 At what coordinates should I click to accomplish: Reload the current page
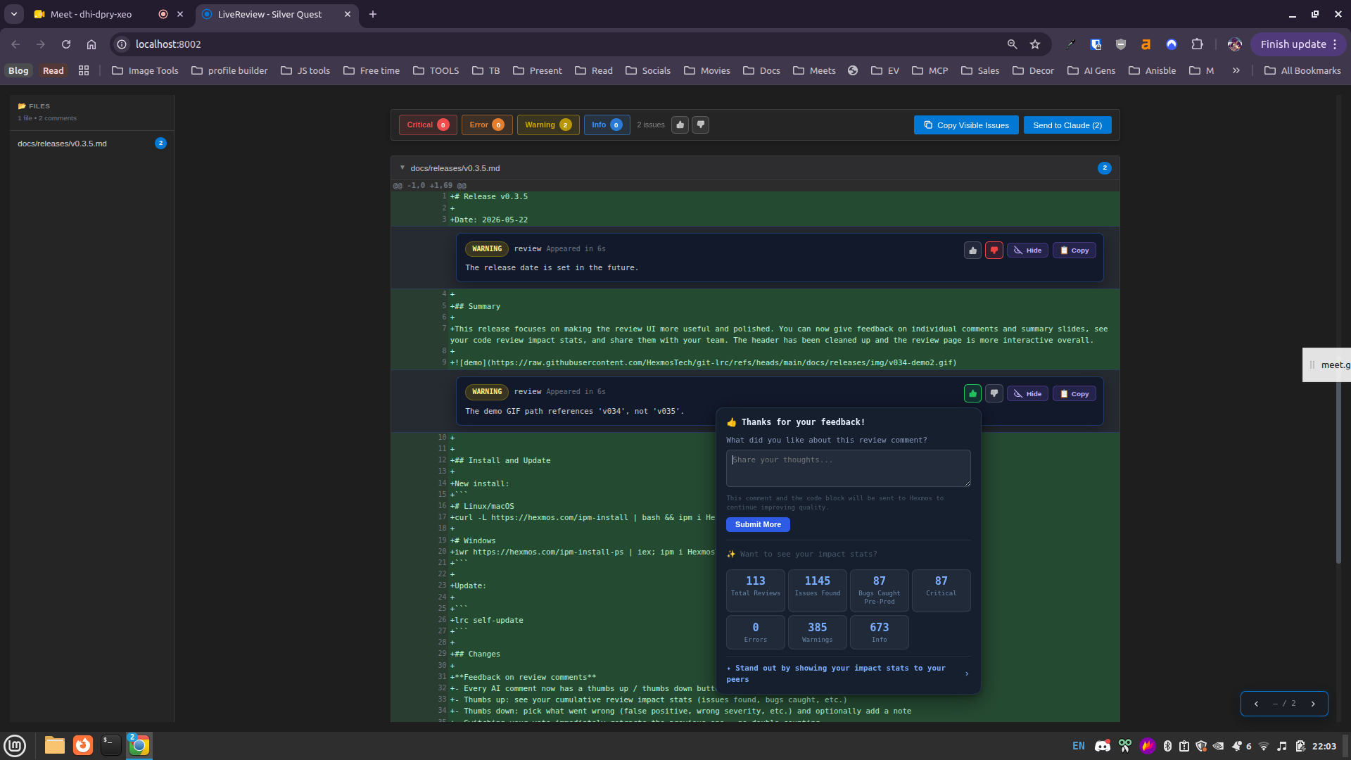(66, 44)
